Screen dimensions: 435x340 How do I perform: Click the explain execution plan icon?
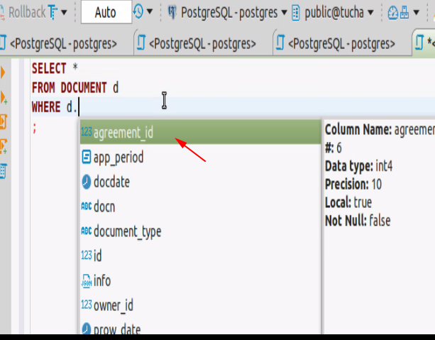point(4,171)
